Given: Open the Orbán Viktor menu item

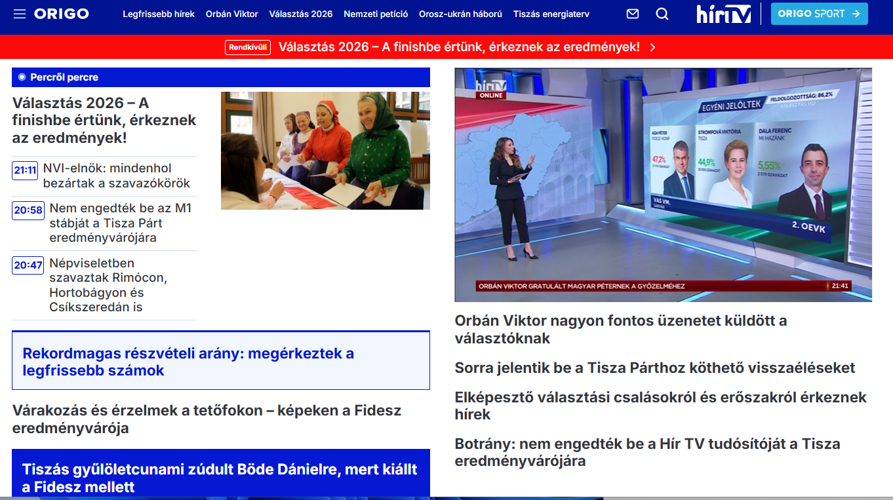Looking at the screenshot, I should [x=231, y=14].
